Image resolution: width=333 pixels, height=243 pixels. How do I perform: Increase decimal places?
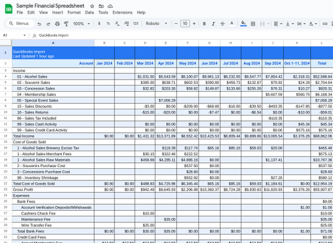click(x=127, y=24)
